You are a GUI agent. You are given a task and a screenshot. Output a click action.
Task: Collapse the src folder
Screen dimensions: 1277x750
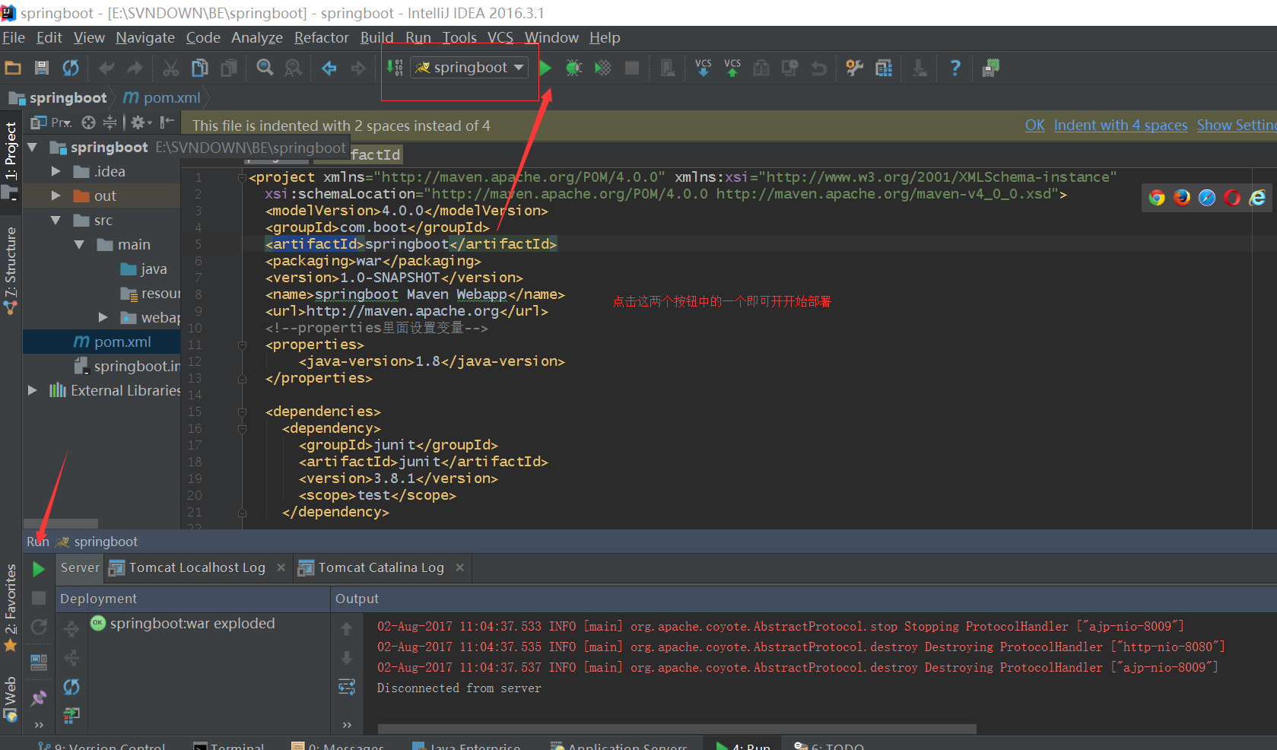point(56,220)
